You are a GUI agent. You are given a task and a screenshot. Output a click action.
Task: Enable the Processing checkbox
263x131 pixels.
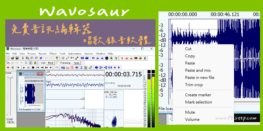tap(58, 63)
